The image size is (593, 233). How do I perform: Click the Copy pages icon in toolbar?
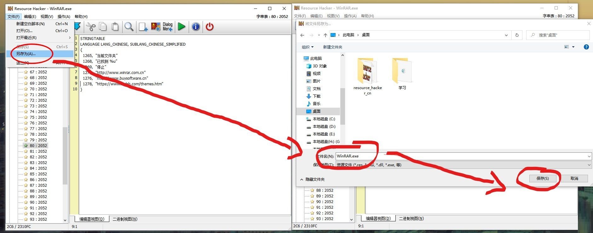coord(103,27)
